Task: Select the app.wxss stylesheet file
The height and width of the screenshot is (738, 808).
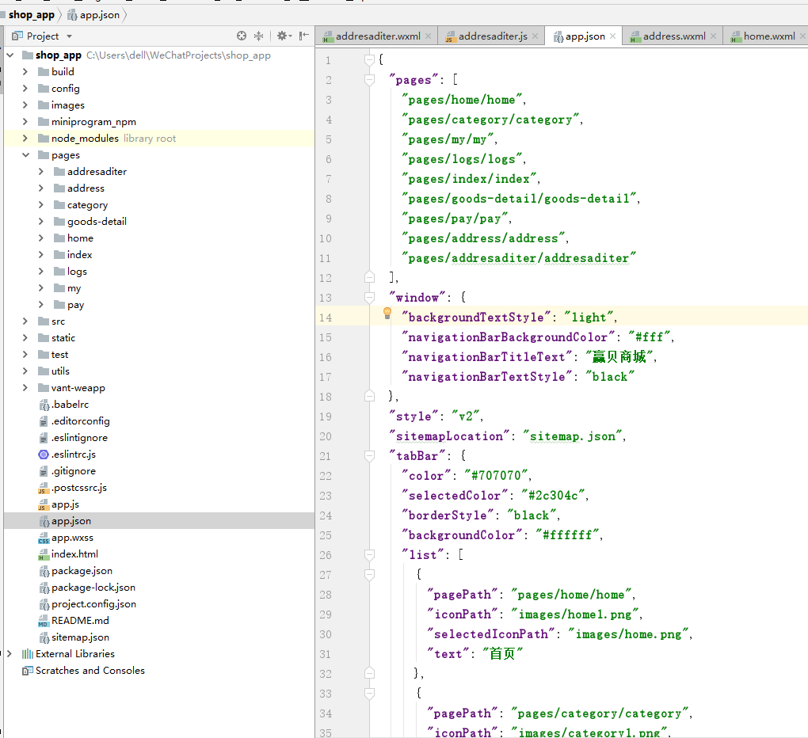Action: (x=72, y=538)
